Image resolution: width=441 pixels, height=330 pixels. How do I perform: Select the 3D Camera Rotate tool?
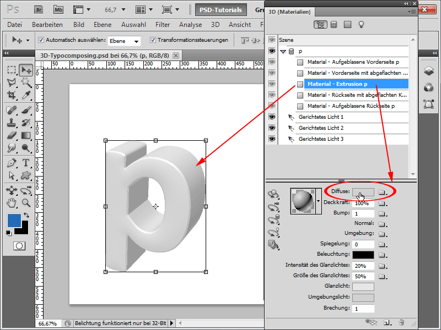point(26,190)
